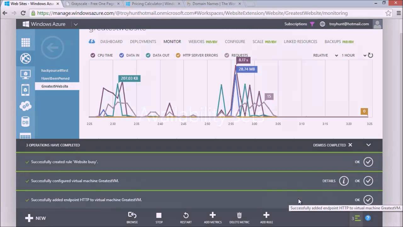Expand the Windows Azure header dropdown arrow
This screenshot has width=403, height=227.
click(76, 24)
